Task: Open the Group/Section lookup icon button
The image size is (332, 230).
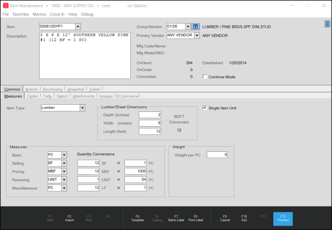Action: tap(195, 26)
